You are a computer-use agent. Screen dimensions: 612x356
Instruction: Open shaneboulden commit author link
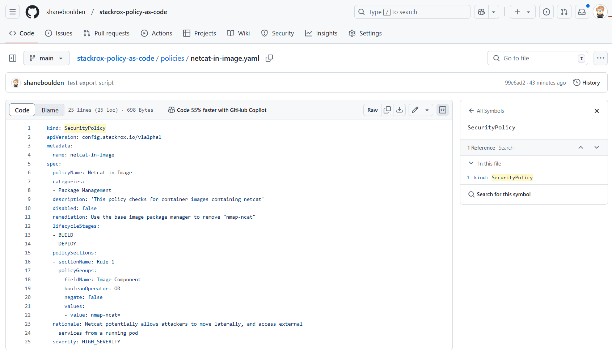pyautogui.click(x=44, y=83)
